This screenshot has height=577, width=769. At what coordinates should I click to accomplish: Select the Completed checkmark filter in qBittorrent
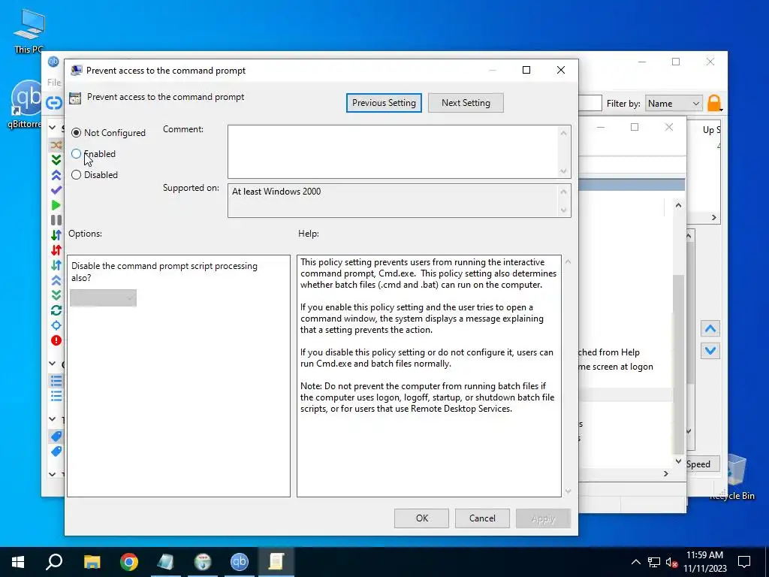tap(56, 190)
